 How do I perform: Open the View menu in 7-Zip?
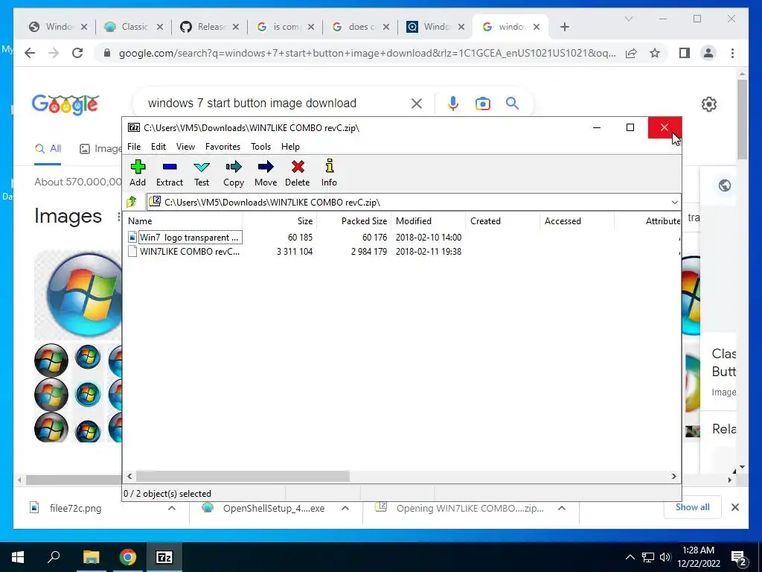pos(185,147)
